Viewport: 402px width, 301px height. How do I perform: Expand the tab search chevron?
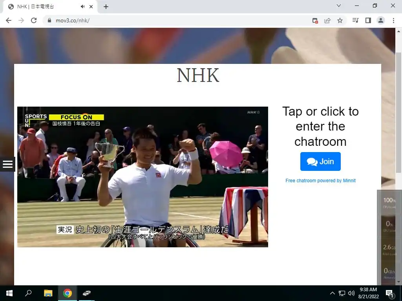click(339, 5)
